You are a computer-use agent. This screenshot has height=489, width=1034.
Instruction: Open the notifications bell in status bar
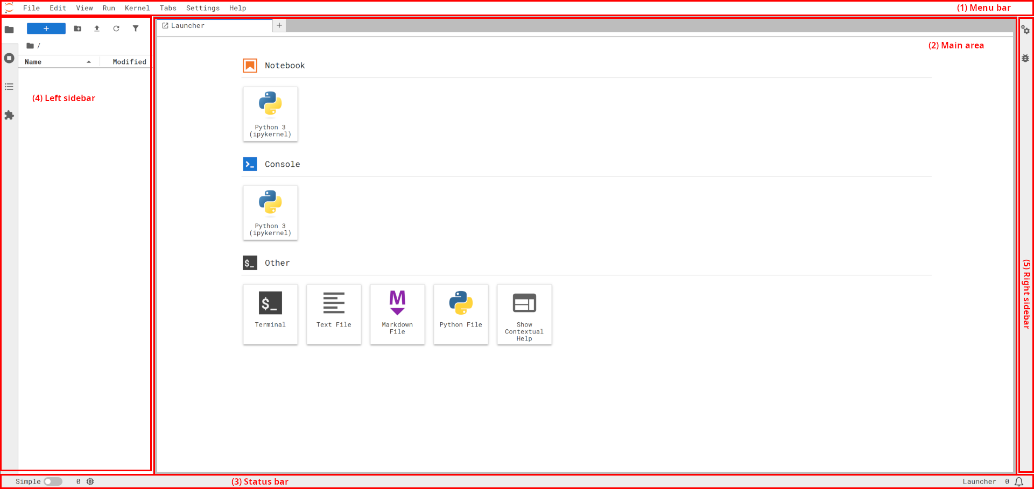click(1019, 481)
